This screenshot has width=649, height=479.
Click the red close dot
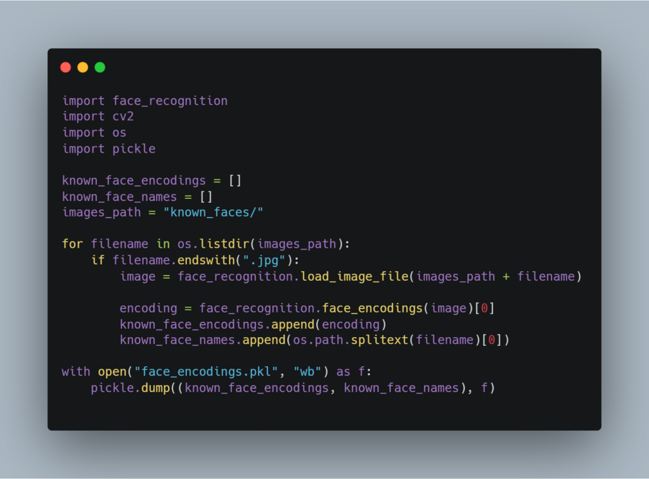pos(65,67)
